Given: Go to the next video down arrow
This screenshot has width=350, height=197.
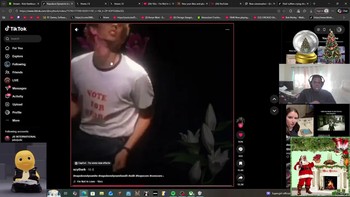Looking at the screenshot, I should click(x=274, y=111).
